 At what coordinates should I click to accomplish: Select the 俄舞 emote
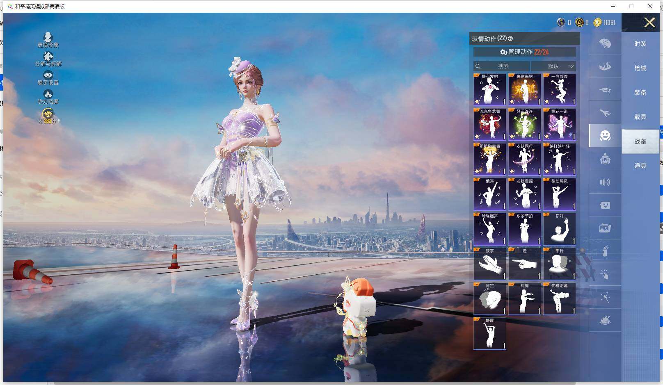tap(489, 194)
